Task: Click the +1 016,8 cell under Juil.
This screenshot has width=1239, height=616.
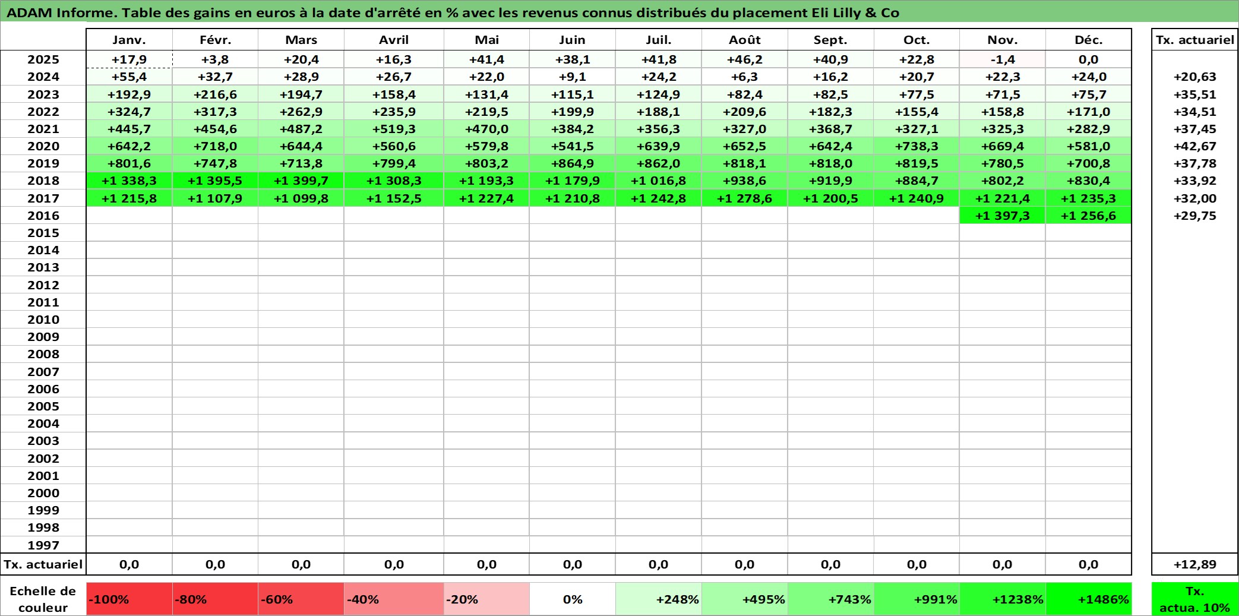Action: pos(659,181)
